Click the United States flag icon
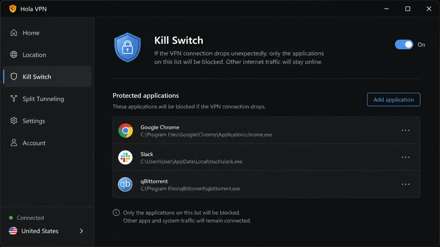This screenshot has width=440, height=247. [x=13, y=231]
